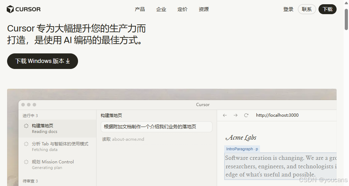The width and height of the screenshot is (349, 186).
Task: Click the page vertical scrollbar thumb
Action: click(346, 19)
